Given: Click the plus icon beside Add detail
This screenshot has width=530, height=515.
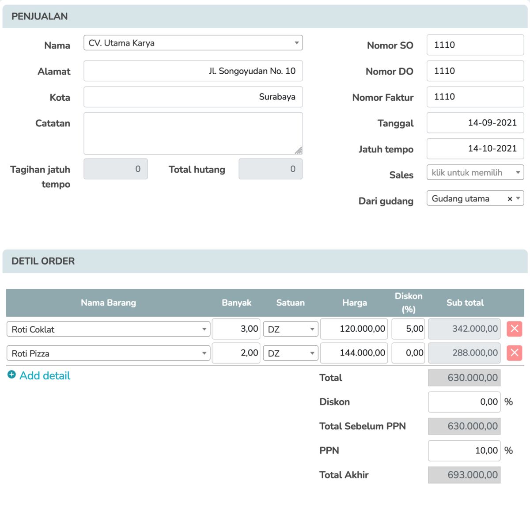Looking at the screenshot, I should (x=12, y=375).
